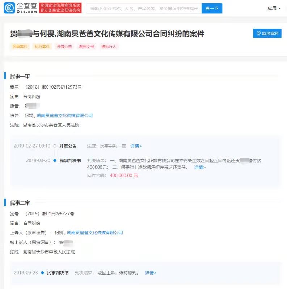Open the 应用 dropdown menu
287x289 pixels.
pos(274,8)
